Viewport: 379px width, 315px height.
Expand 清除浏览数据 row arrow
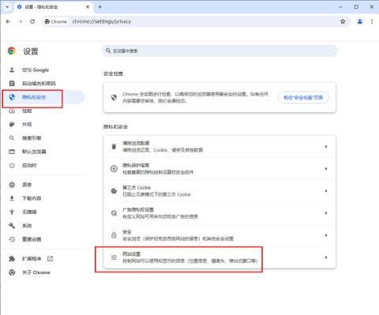click(x=326, y=147)
